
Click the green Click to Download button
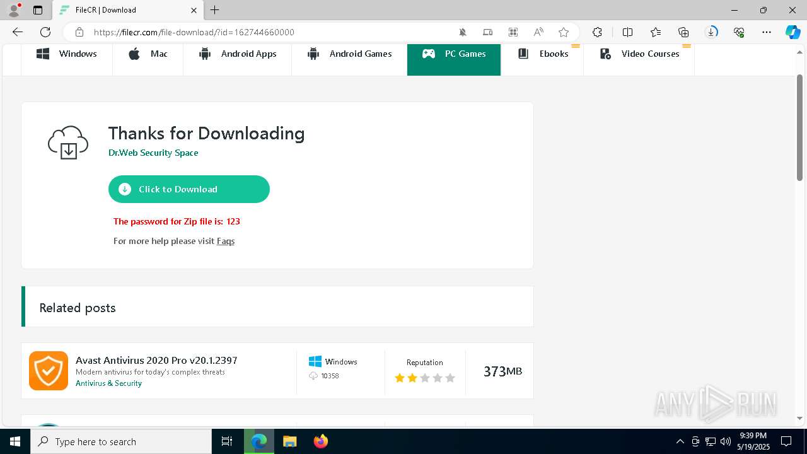189,189
